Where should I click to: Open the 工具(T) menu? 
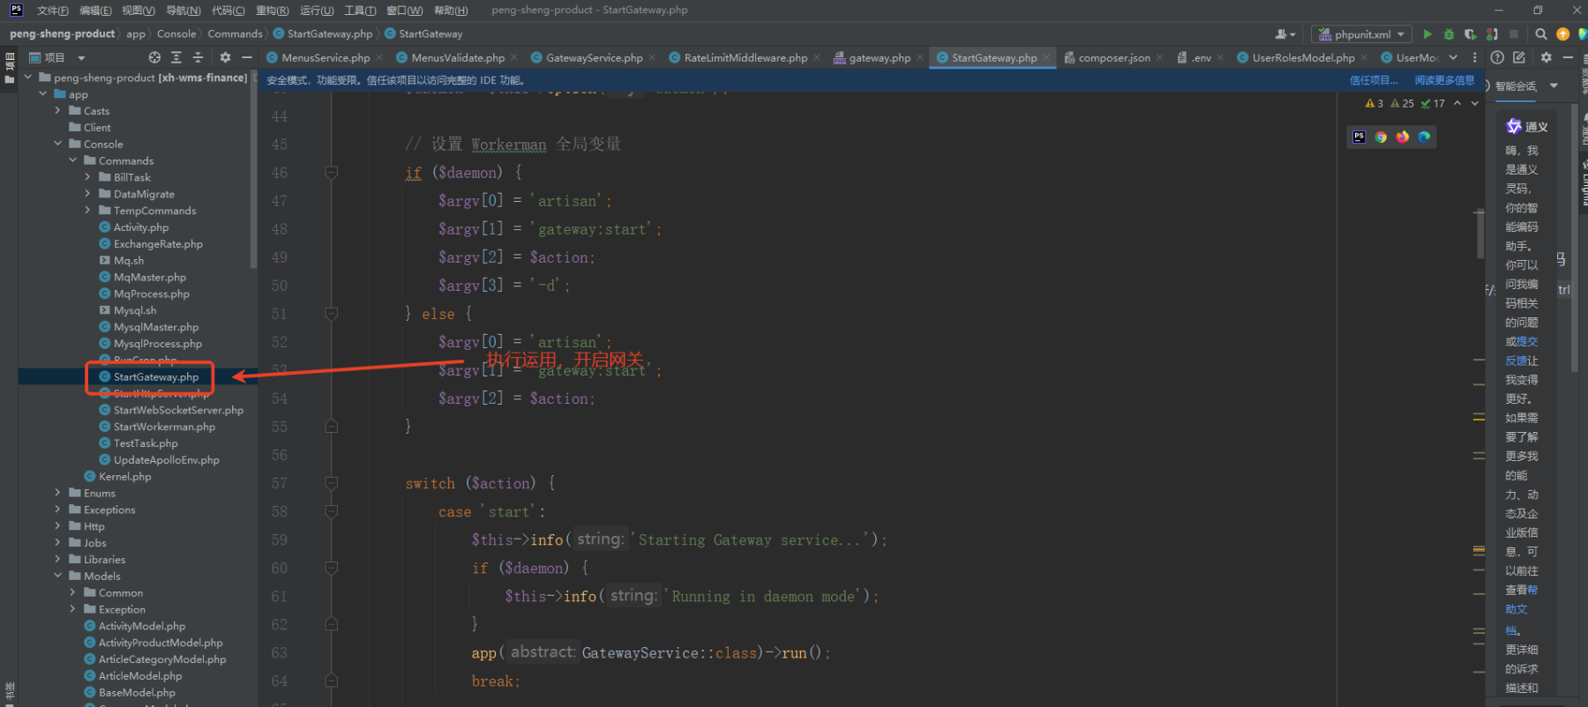(x=360, y=11)
